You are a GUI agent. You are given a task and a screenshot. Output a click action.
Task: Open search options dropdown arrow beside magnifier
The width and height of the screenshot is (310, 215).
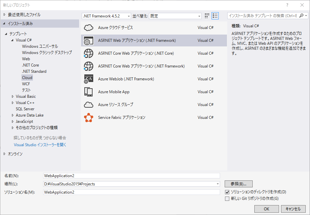(306, 15)
